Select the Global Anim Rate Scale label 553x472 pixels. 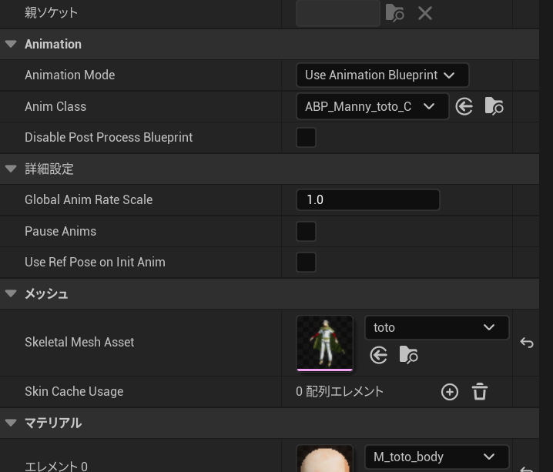coord(89,200)
